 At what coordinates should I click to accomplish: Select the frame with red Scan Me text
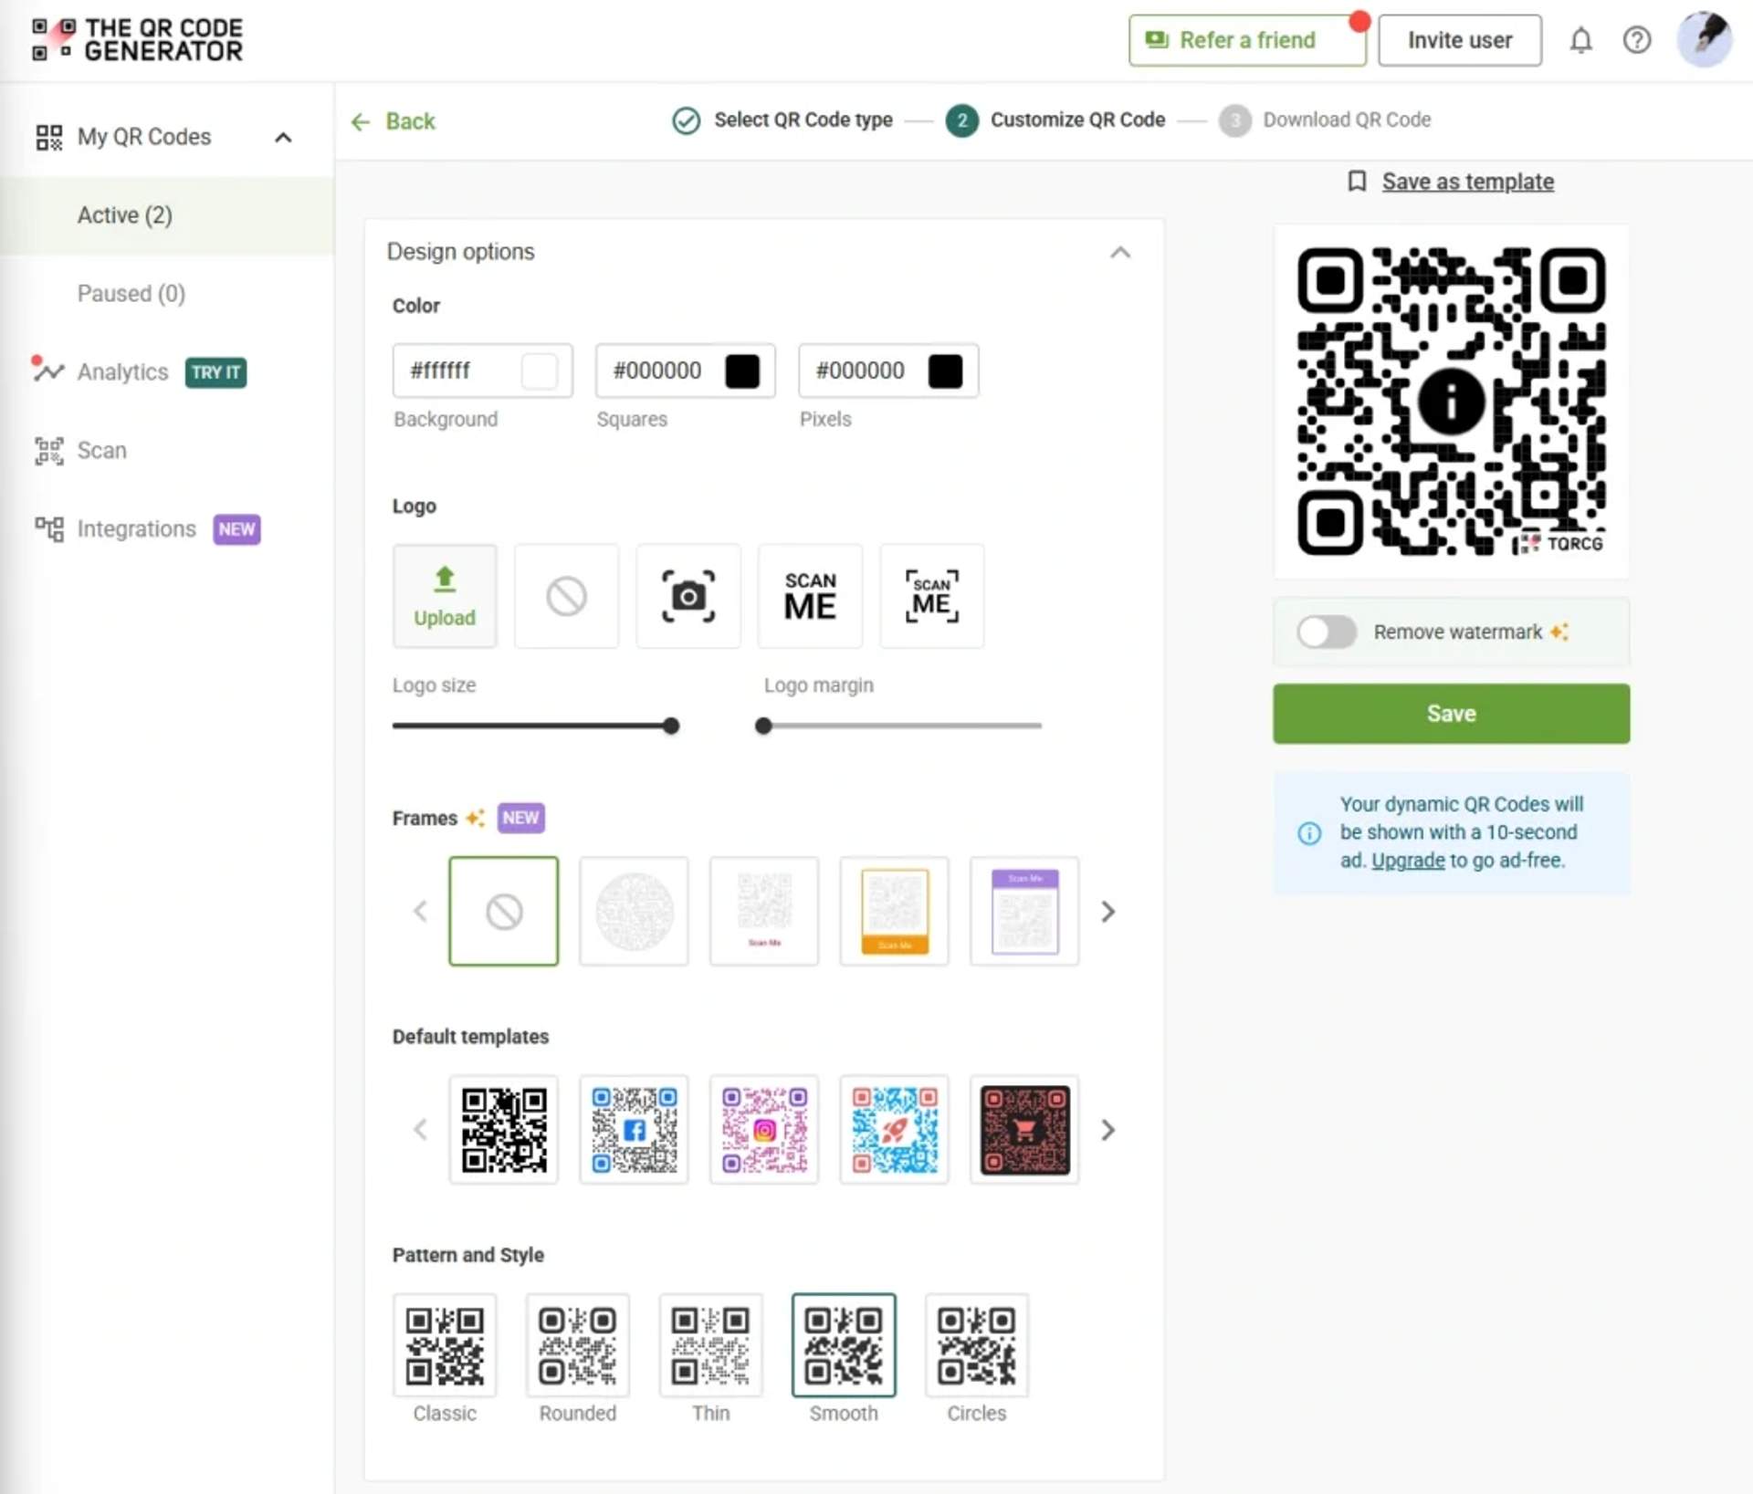tap(764, 911)
